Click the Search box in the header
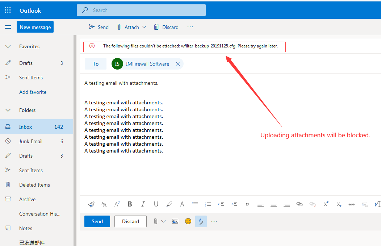This screenshot has height=246, width=381. click(x=141, y=10)
